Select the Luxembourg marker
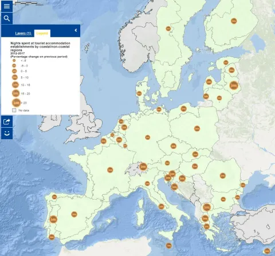Viewport: 275px width, 256px height. pyautogui.click(x=125, y=146)
